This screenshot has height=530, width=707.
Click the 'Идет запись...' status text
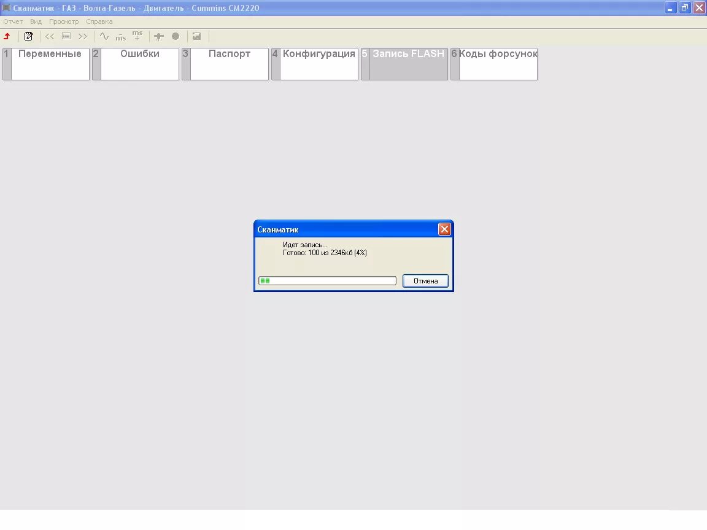(x=305, y=245)
